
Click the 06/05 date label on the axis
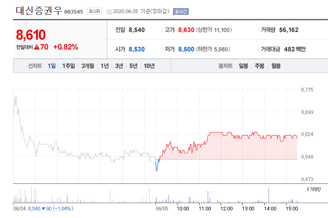point(162,209)
